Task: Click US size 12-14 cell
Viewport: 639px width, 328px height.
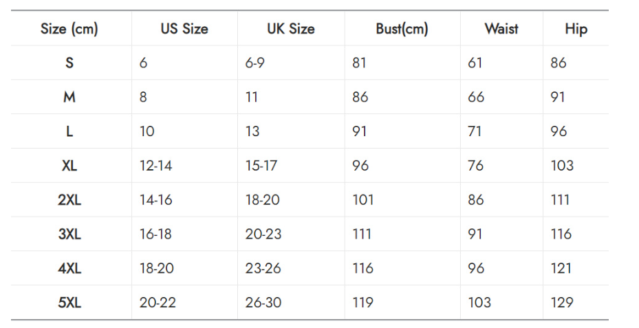Action: click(x=155, y=166)
